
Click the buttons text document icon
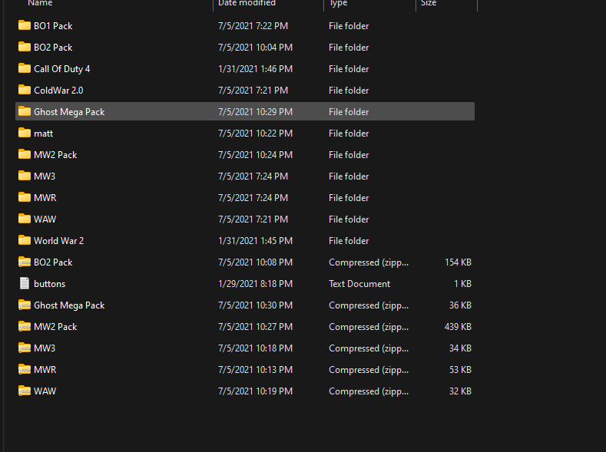click(25, 283)
